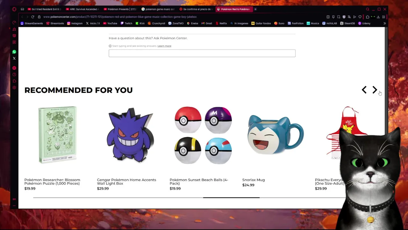
Task: Add page to bookmarks with heart icon
Action: pos(360,17)
